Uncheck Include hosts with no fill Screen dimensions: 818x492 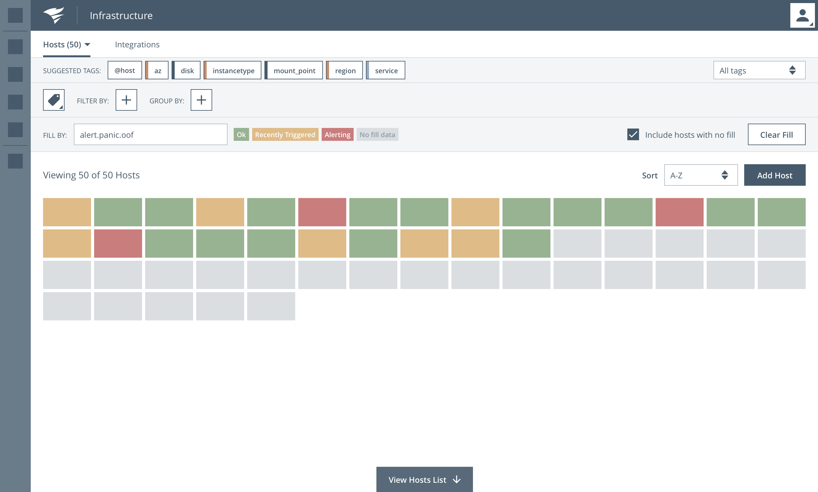633,134
